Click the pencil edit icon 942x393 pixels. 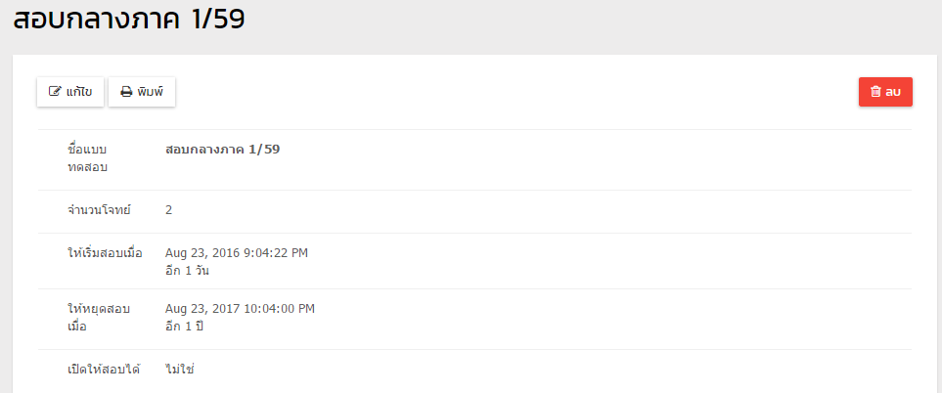tap(55, 92)
